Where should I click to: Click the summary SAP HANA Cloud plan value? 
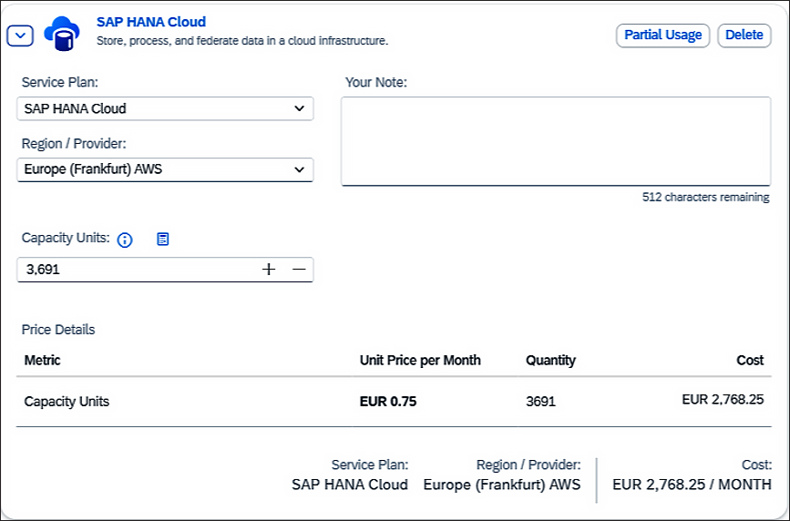click(350, 485)
